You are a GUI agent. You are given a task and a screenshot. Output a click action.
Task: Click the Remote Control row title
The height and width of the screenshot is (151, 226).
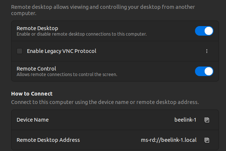36,68
